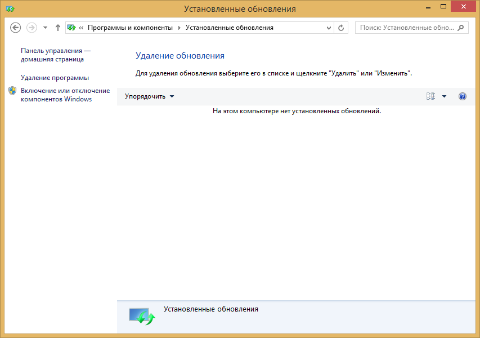The image size is (480, 338).
Task: Expand the arrow after 'Программы и компоненты'
Action: [x=180, y=28]
